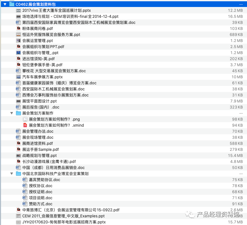Click the Word icon of 展会现场管理.doc
This screenshot has width=247, height=225.
tap(18, 137)
